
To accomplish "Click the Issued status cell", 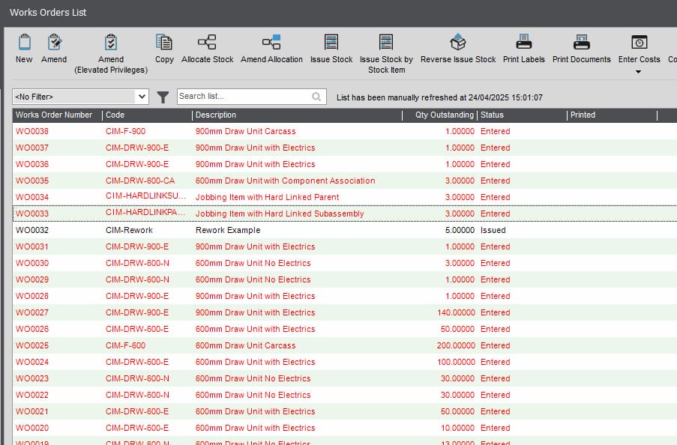I will (493, 230).
